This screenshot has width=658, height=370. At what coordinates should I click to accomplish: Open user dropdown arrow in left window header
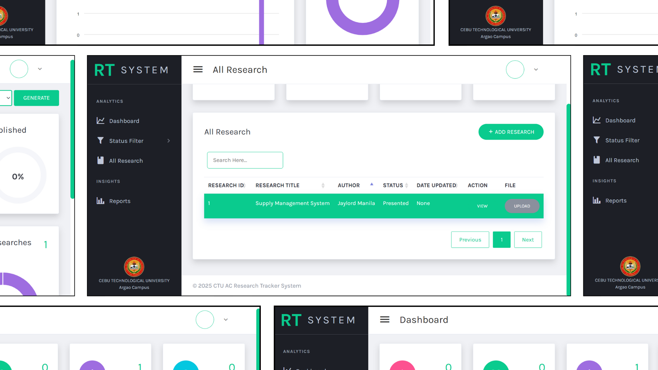pos(40,69)
